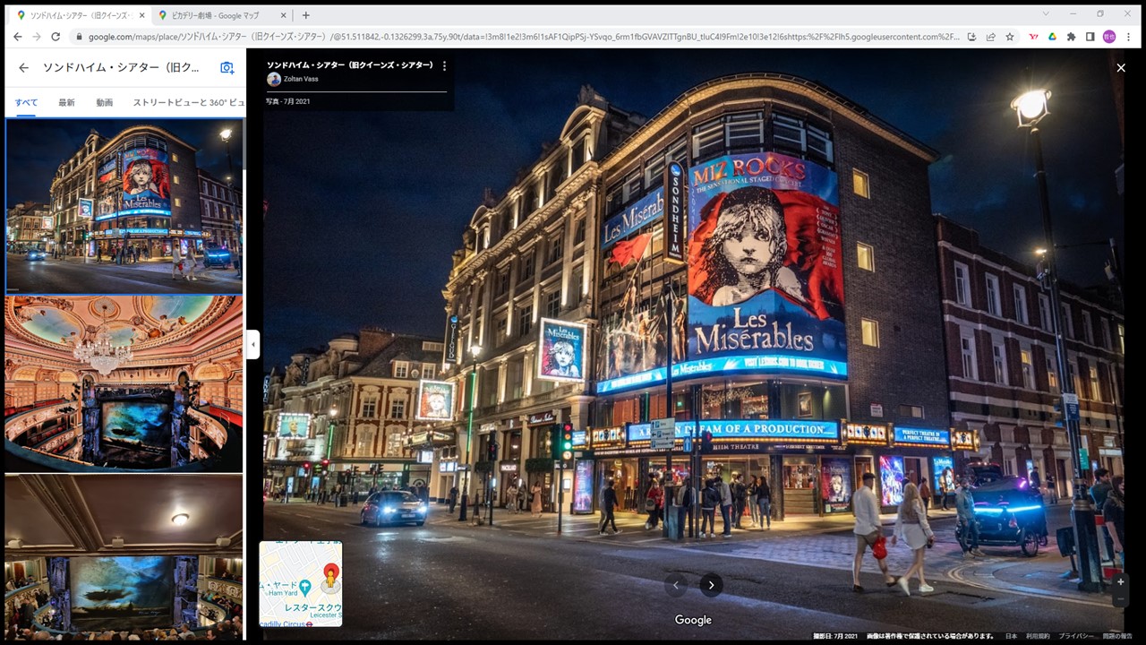The height and width of the screenshot is (645, 1146).
Task: Select the 最新 tab
Action: tap(67, 102)
